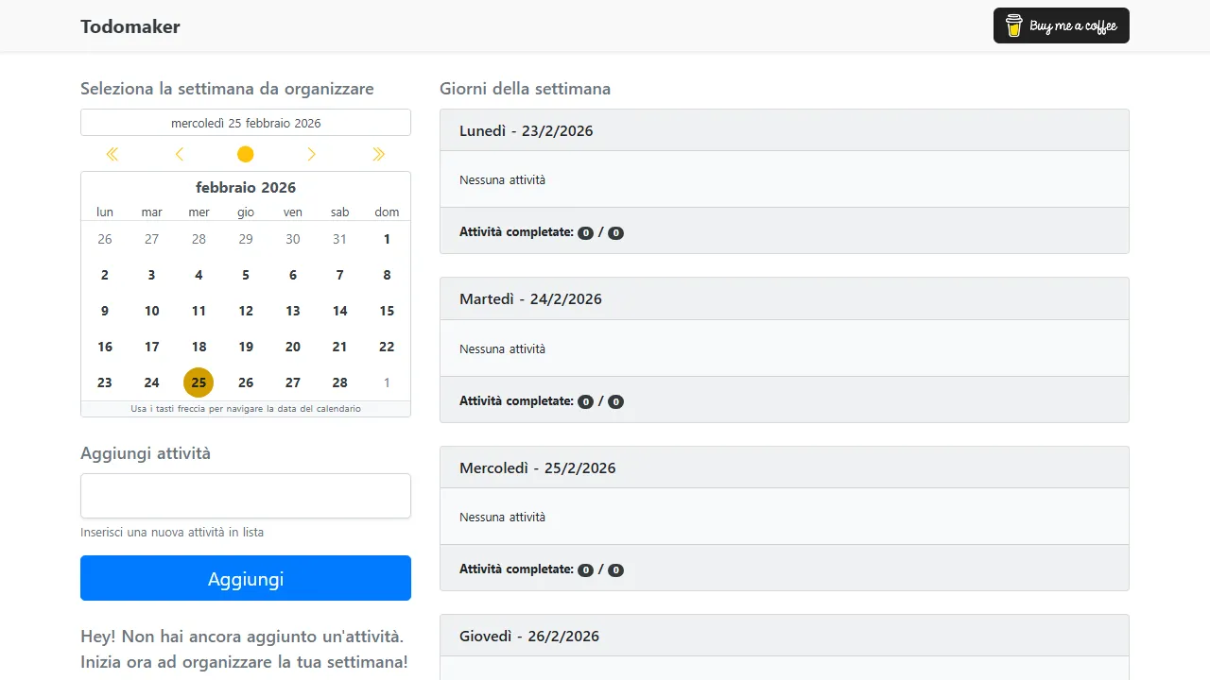Skip to next year with double-right chevron

pyautogui.click(x=378, y=154)
